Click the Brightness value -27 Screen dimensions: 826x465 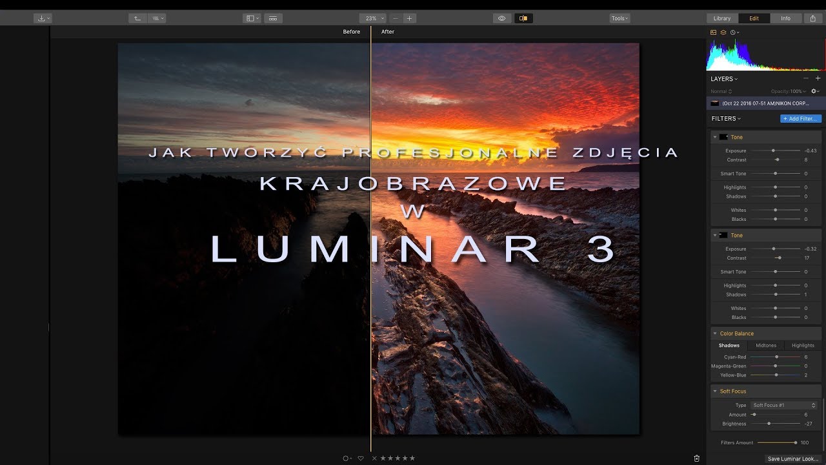(808, 424)
